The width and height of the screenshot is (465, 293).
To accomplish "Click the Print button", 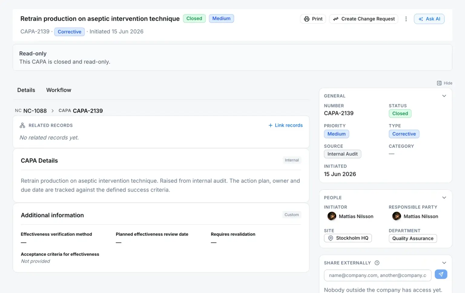I will tap(313, 19).
